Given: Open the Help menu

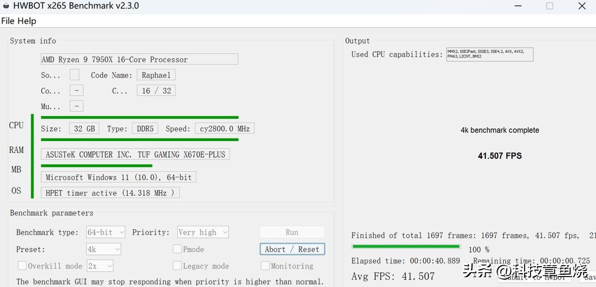Looking at the screenshot, I should coord(27,21).
